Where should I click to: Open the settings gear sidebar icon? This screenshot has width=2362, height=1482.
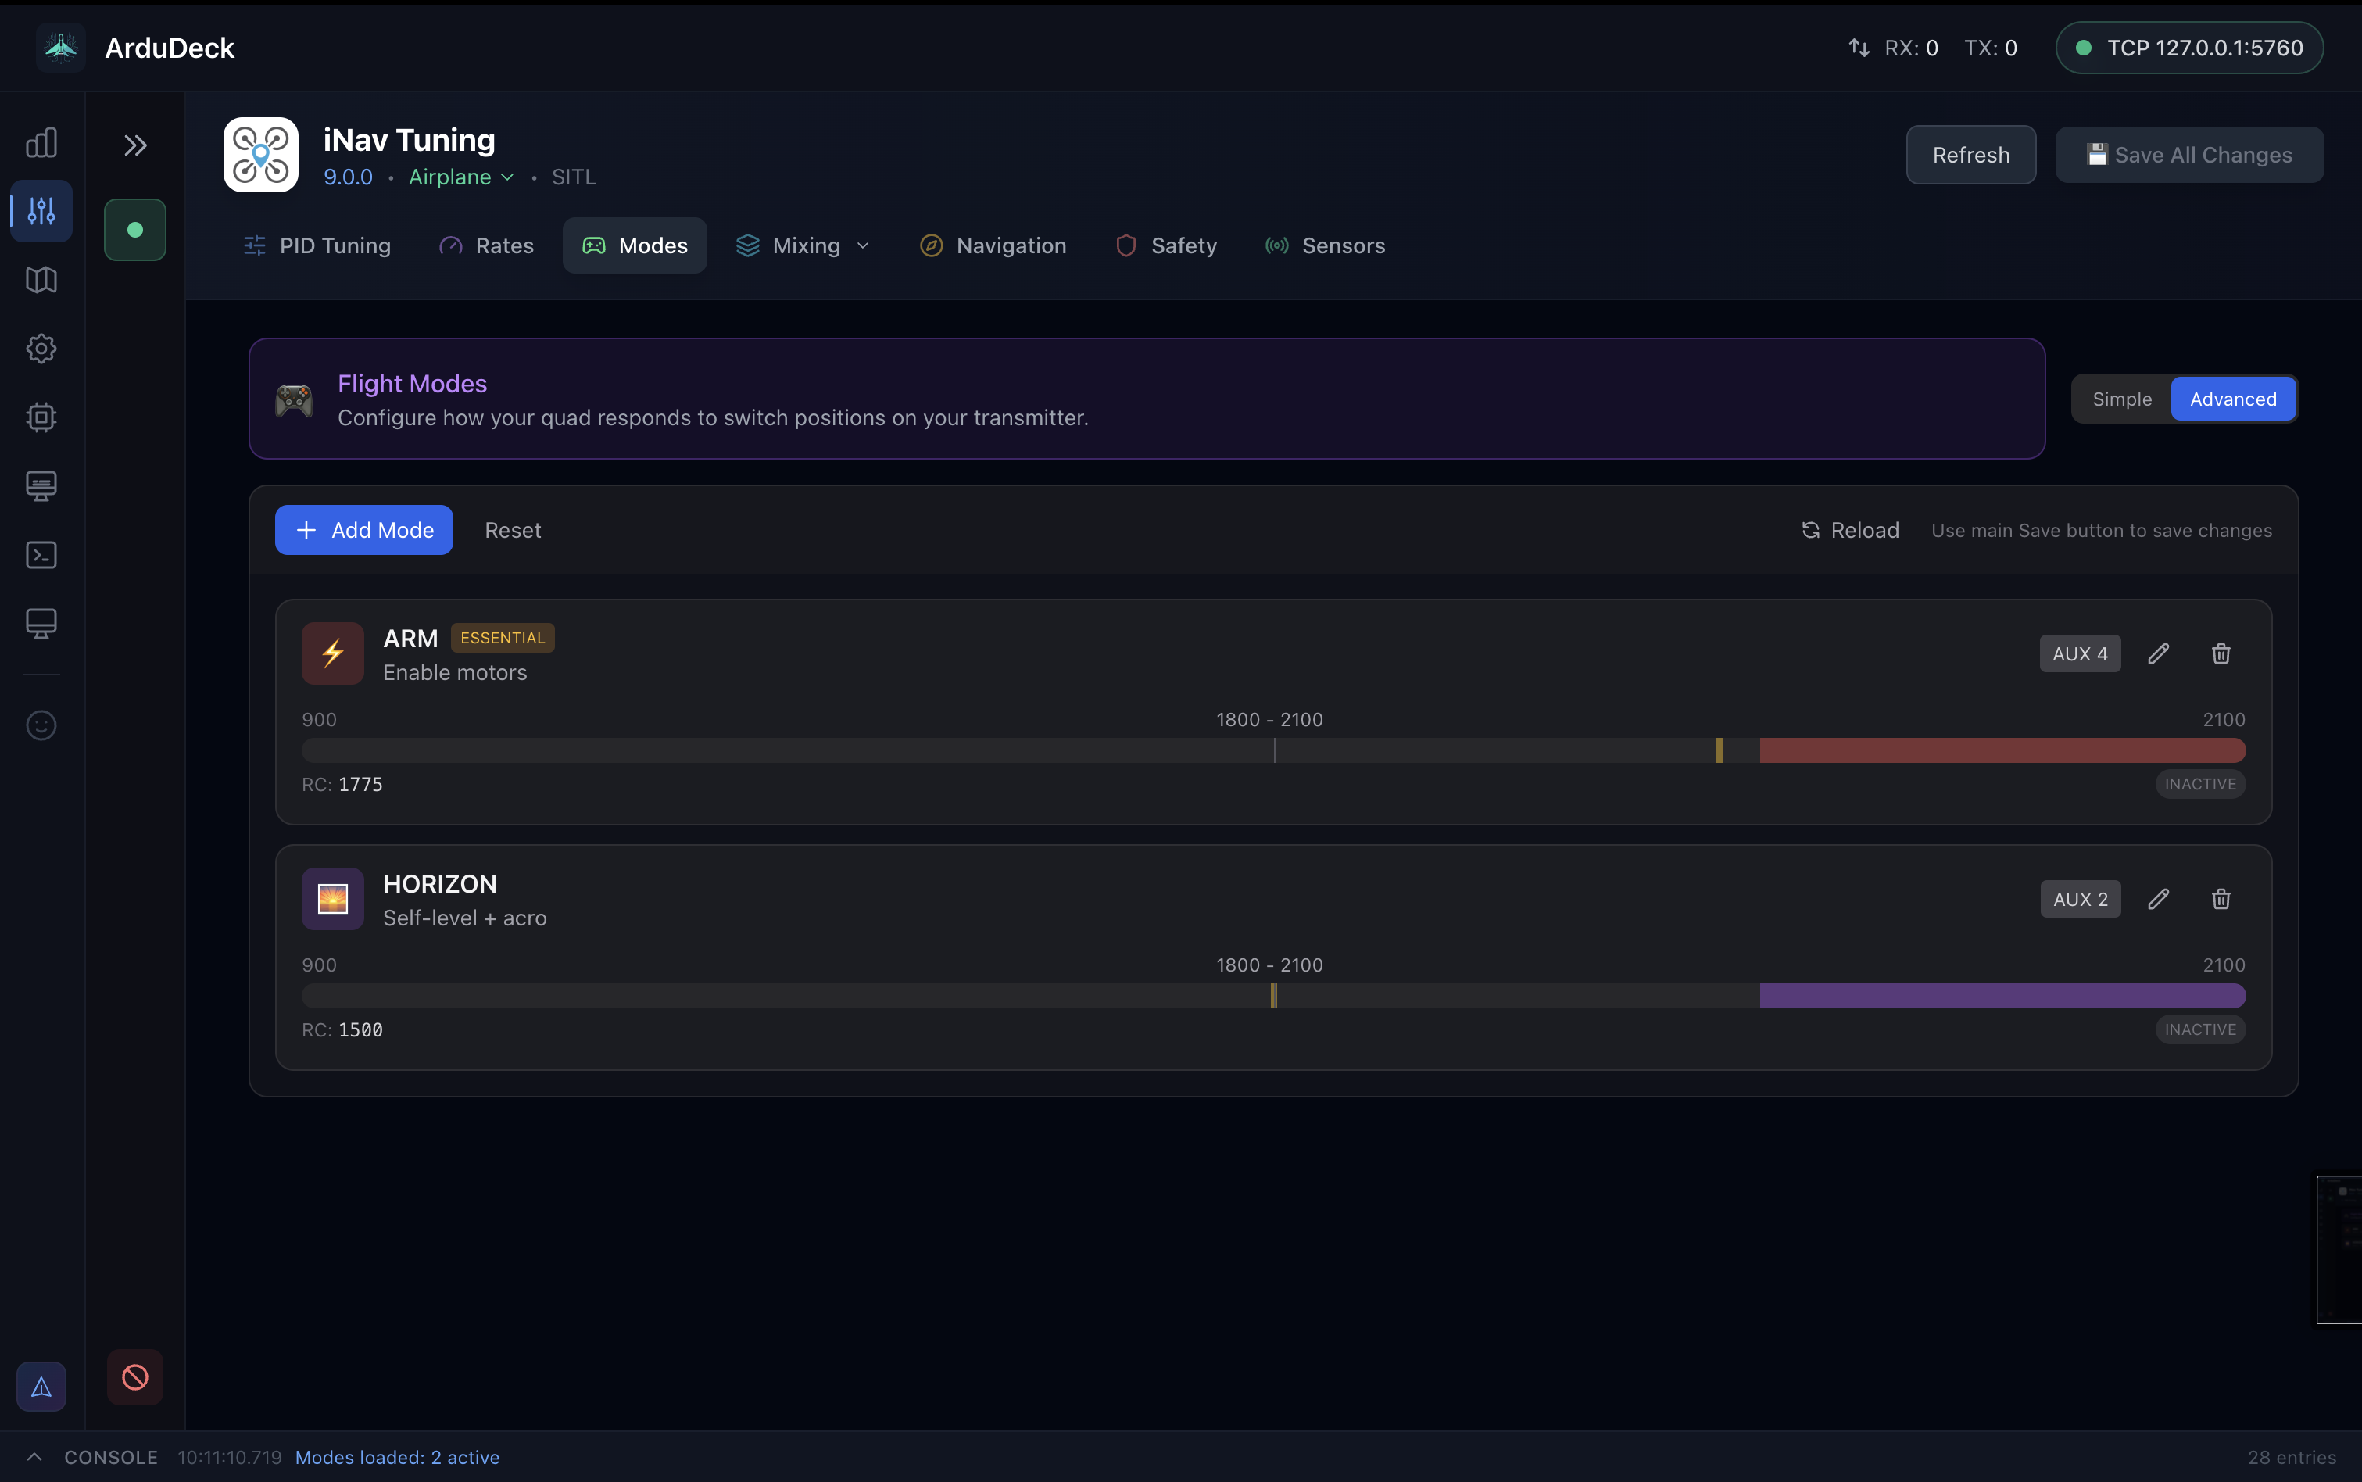41,349
